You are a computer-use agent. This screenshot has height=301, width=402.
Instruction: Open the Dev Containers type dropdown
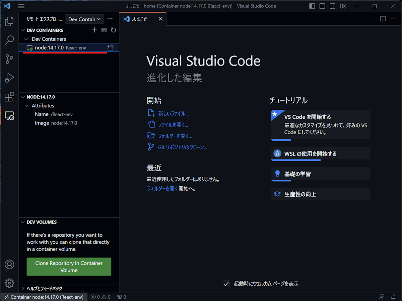[84, 19]
